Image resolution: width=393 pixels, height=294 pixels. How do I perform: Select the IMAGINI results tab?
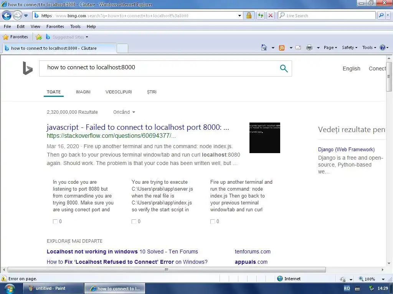pos(83,92)
